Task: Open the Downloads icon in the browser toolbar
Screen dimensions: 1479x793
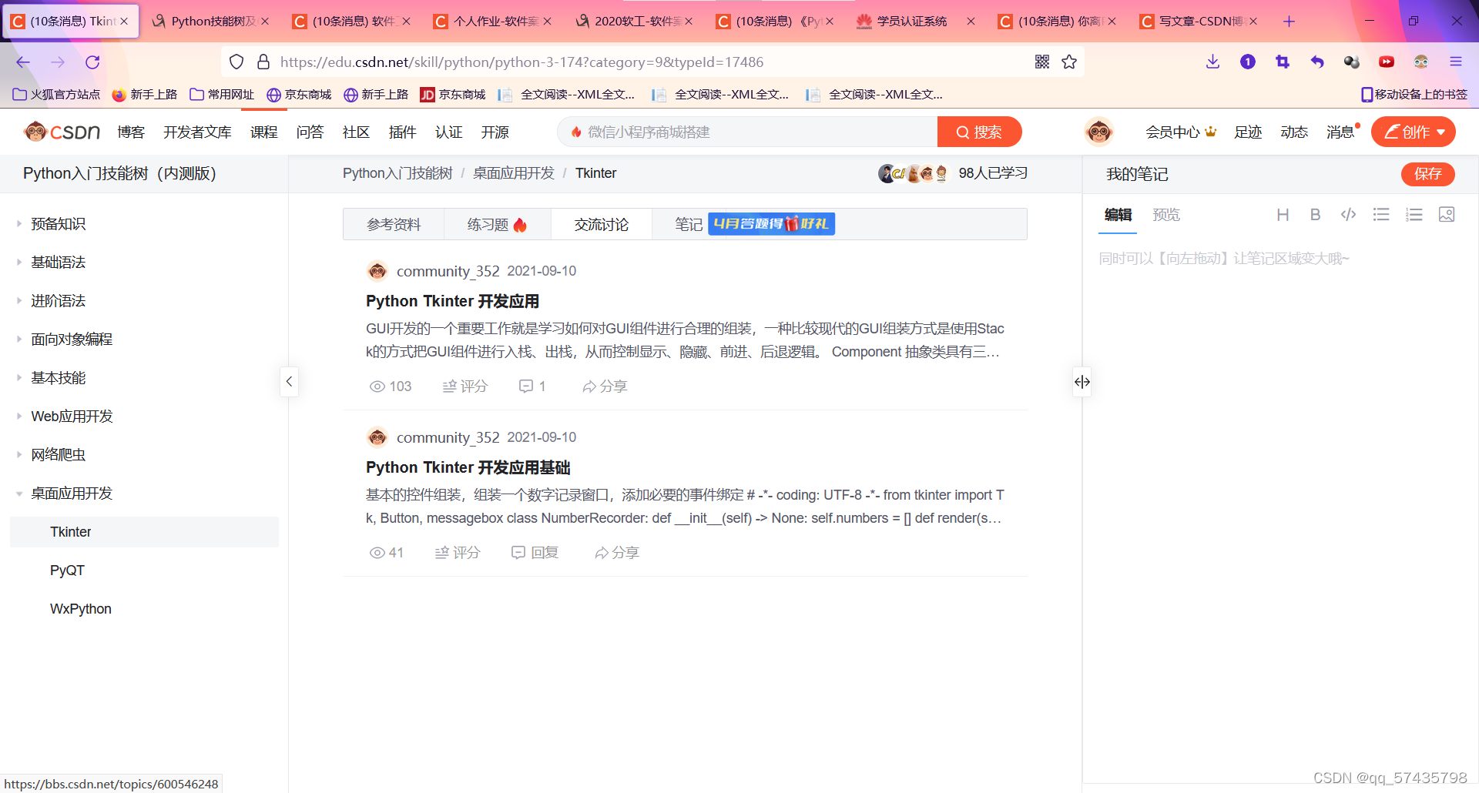Action: (x=1212, y=62)
